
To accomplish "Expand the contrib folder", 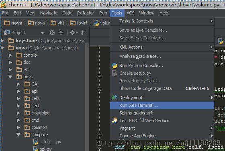I will pos(10,55).
